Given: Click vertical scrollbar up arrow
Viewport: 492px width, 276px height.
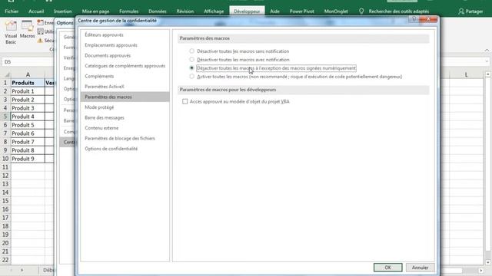Looking at the screenshot, I should click(x=488, y=74).
